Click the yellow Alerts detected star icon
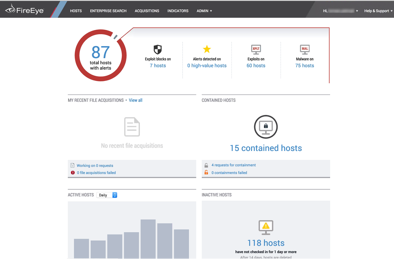This screenshot has width=394, height=259. pyautogui.click(x=207, y=49)
